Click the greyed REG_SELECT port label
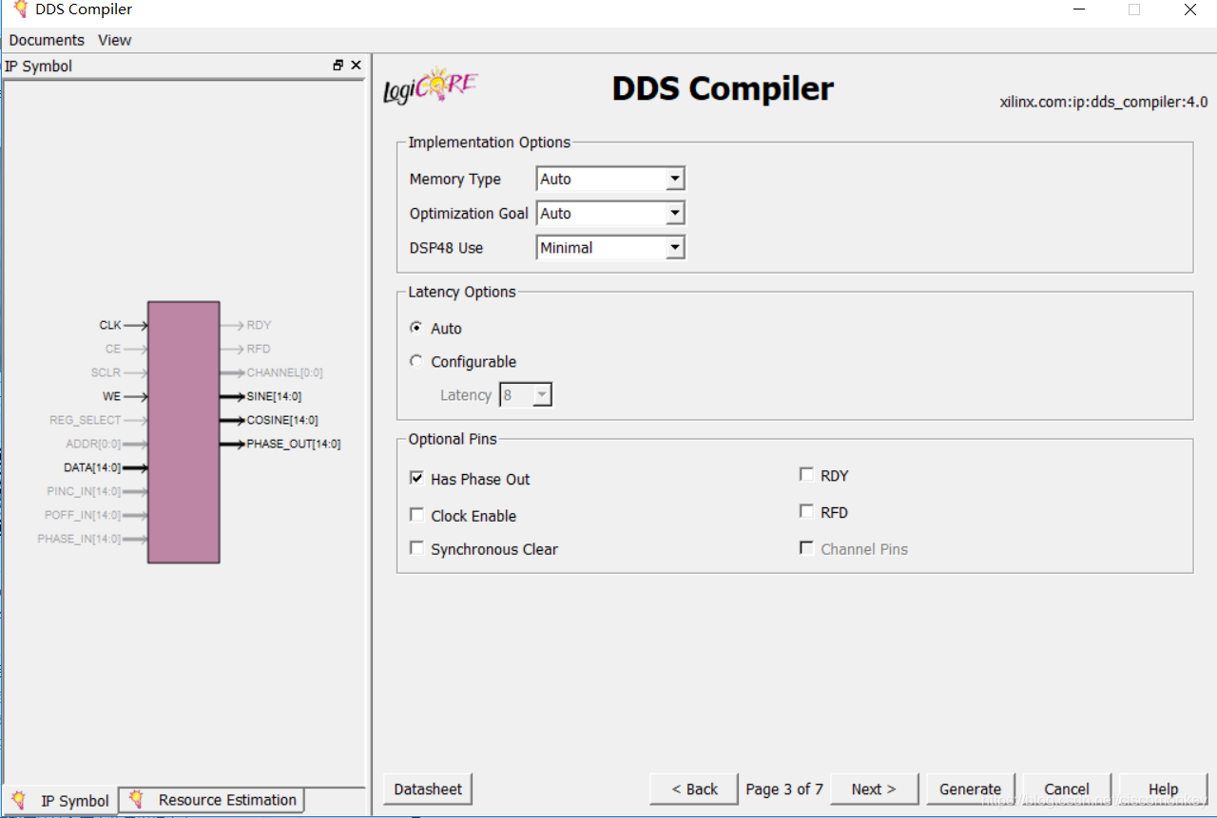Image resolution: width=1217 pixels, height=818 pixels. pyautogui.click(x=86, y=420)
